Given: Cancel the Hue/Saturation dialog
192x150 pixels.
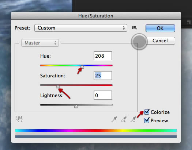Looking at the screenshot, I should [160, 41].
